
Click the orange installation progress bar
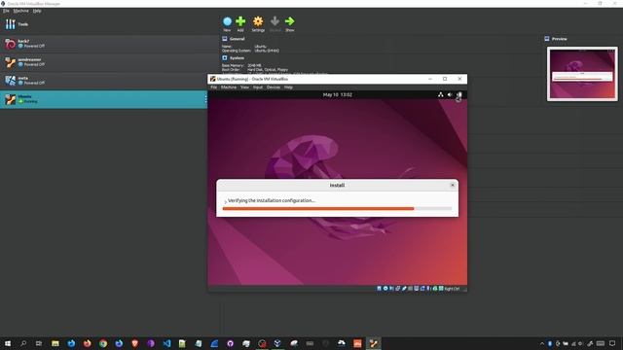pos(337,208)
